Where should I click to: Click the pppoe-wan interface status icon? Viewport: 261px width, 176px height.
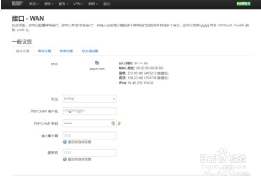pyautogui.click(x=97, y=63)
